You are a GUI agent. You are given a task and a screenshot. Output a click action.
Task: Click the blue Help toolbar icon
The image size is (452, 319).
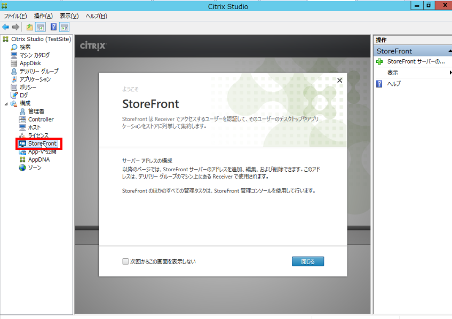[53, 27]
